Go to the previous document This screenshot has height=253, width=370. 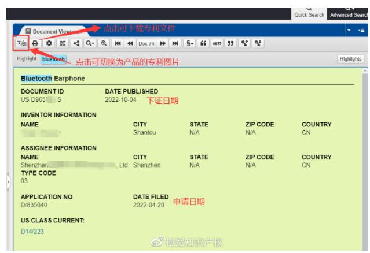pyautogui.click(x=130, y=43)
